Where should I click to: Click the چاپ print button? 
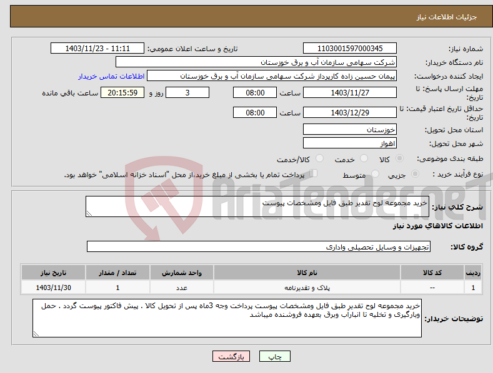coord(275,356)
